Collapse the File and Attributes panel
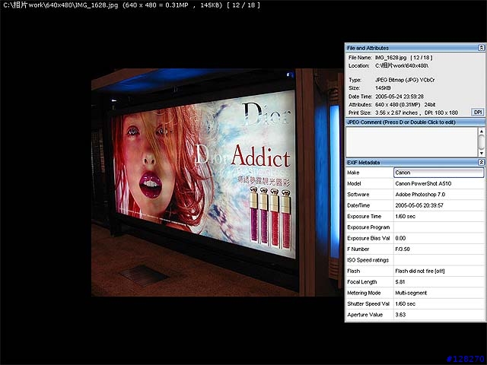Image resolution: width=487 pixels, height=365 pixels. (481, 48)
